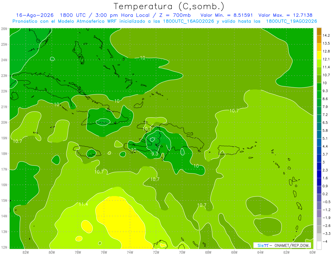The width and height of the screenshot is (332, 256).
Task: Click the legend value -0.5
Action: pos(326,202)
